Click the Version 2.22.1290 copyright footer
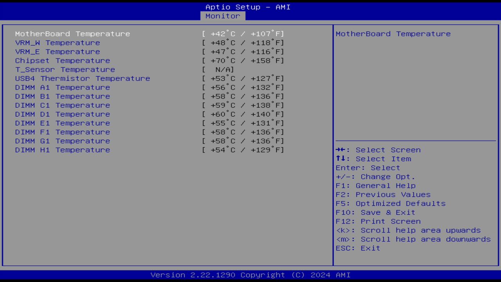The width and height of the screenshot is (501, 282). [x=250, y=275]
